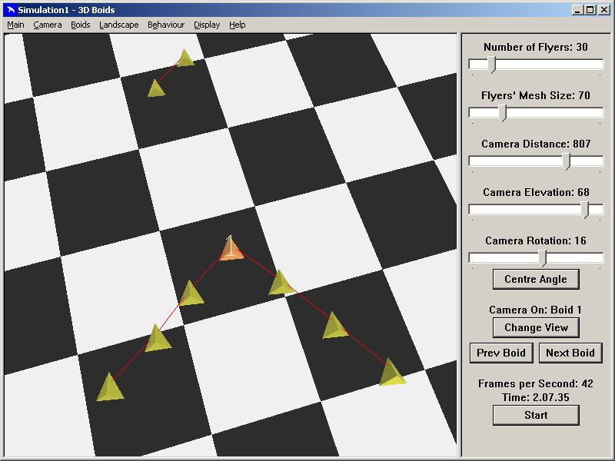Click the Centre Angle button
Image resolution: width=615 pixels, height=461 pixels.
pos(536,279)
